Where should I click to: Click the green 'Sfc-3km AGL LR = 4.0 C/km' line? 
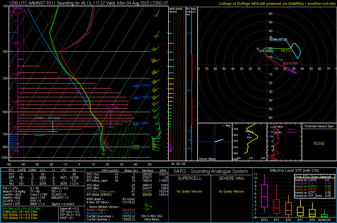[x=21, y=208]
